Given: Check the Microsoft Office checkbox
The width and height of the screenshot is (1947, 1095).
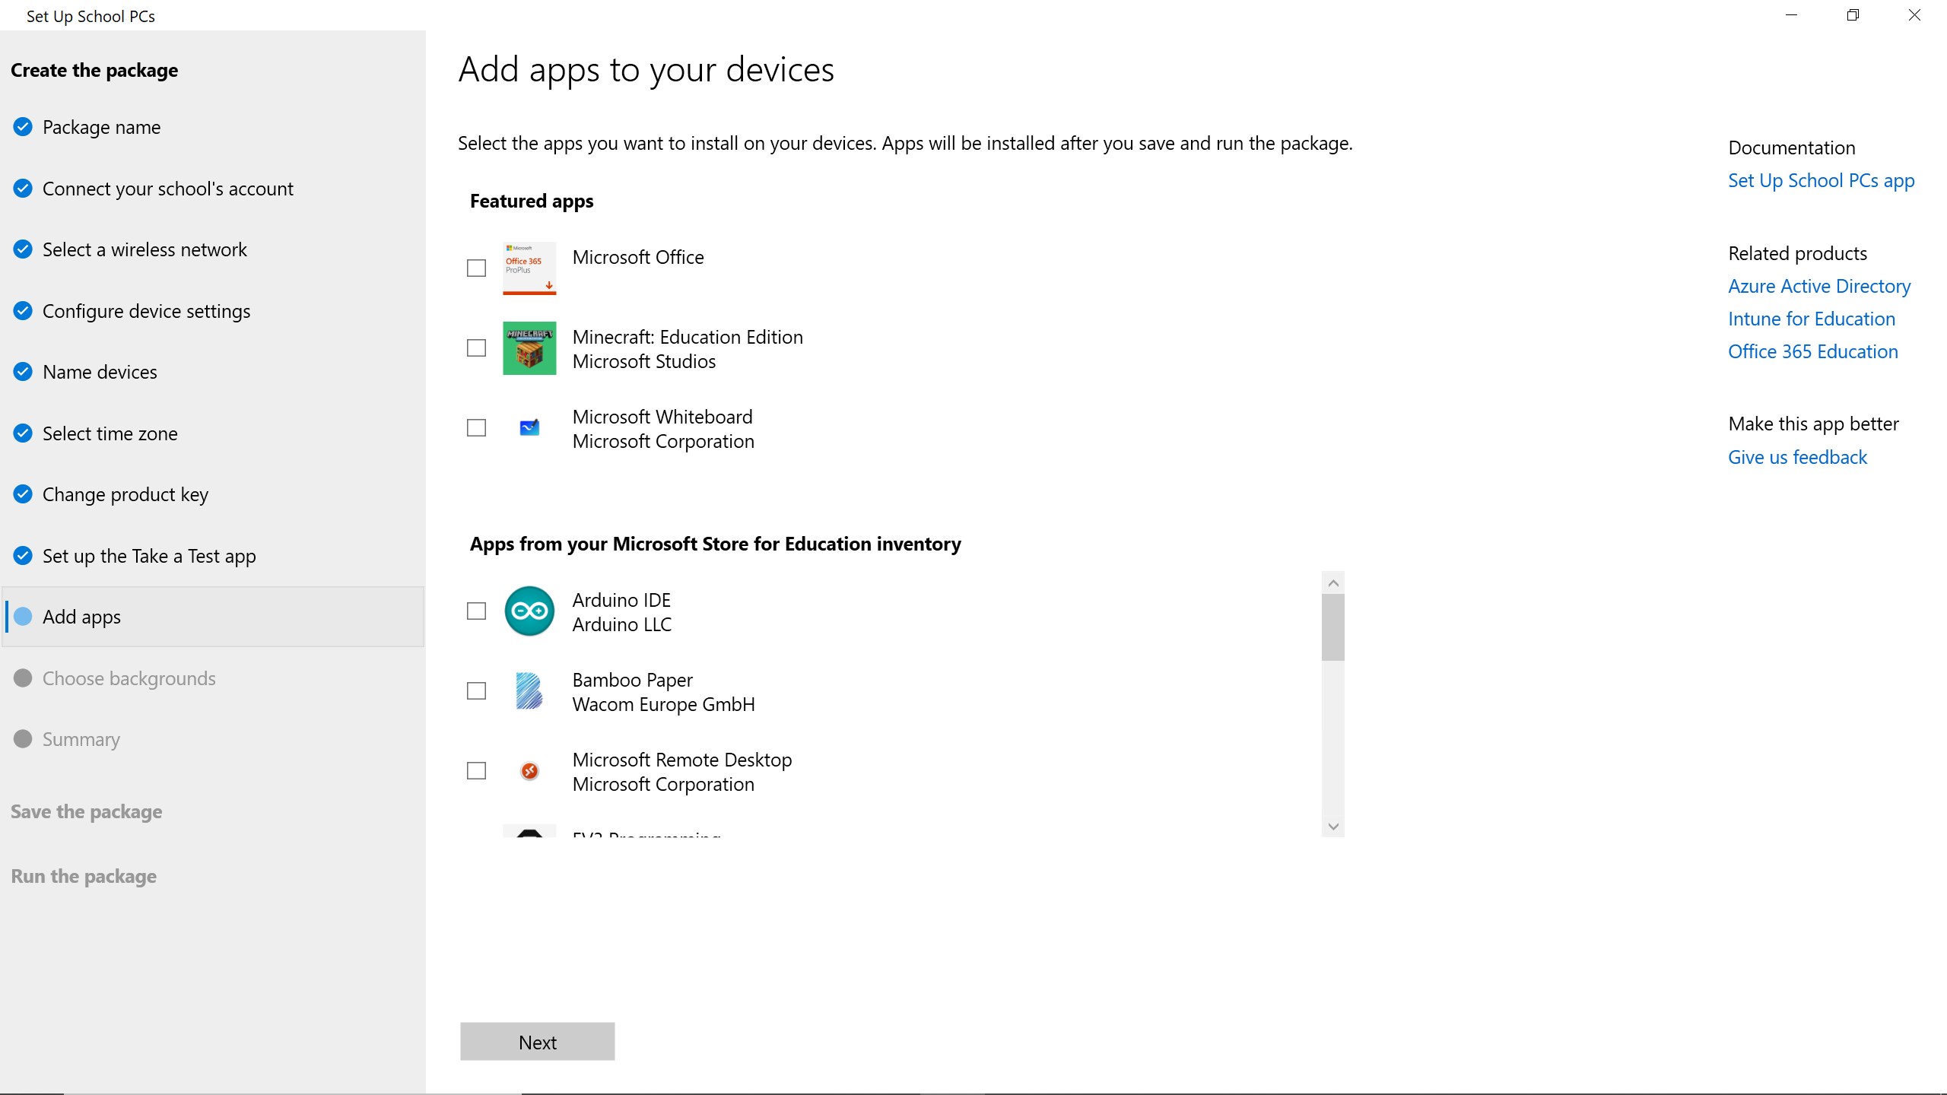Looking at the screenshot, I should 476,268.
